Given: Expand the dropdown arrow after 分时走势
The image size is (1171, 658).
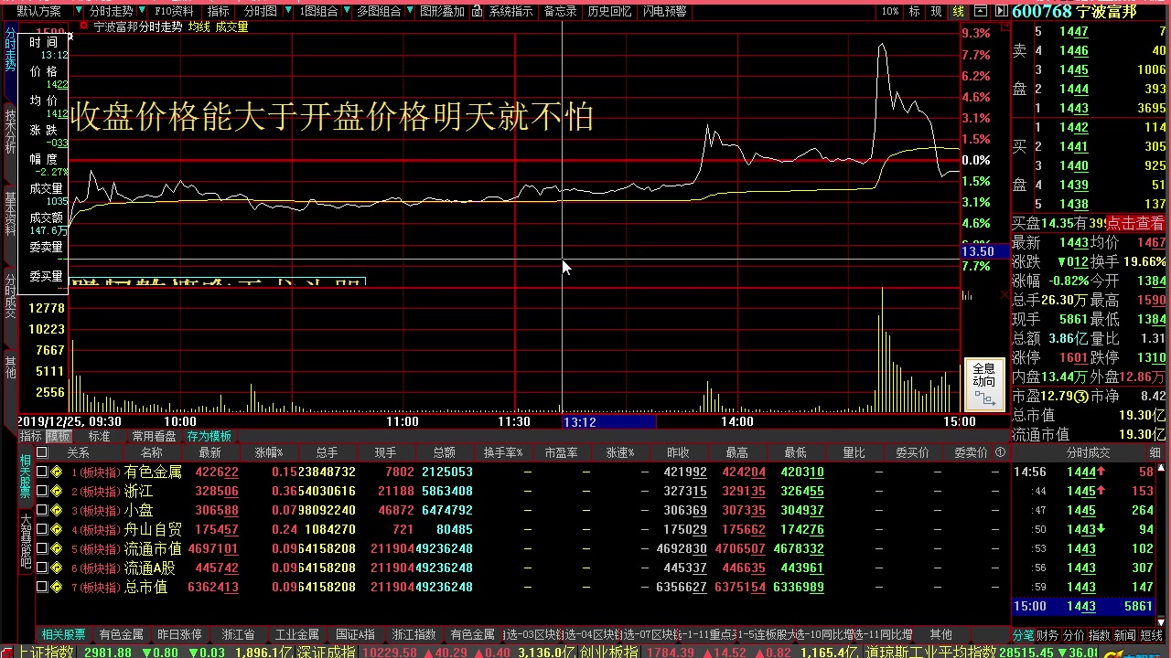Looking at the screenshot, I should coord(140,11).
